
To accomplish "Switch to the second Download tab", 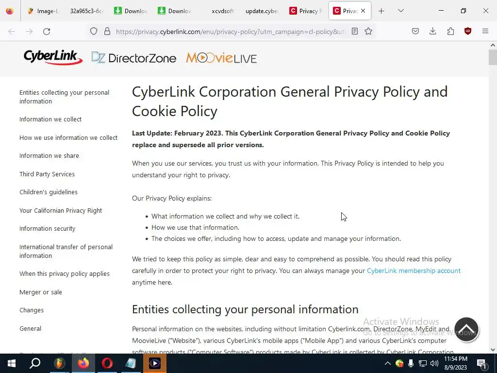I will pos(174,11).
